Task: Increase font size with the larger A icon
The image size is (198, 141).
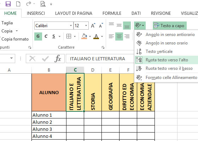Action: 93,25
